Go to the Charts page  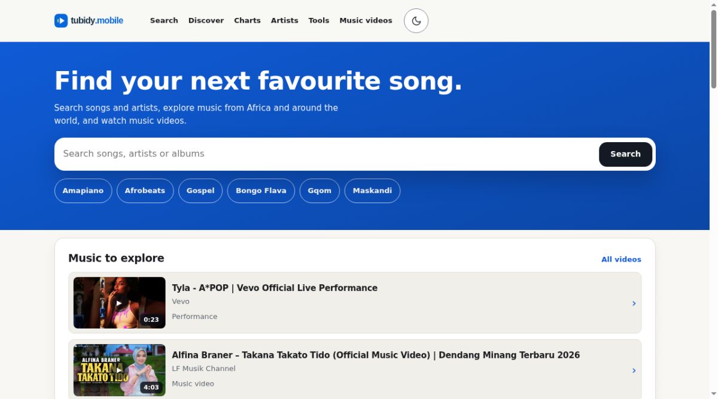(247, 20)
